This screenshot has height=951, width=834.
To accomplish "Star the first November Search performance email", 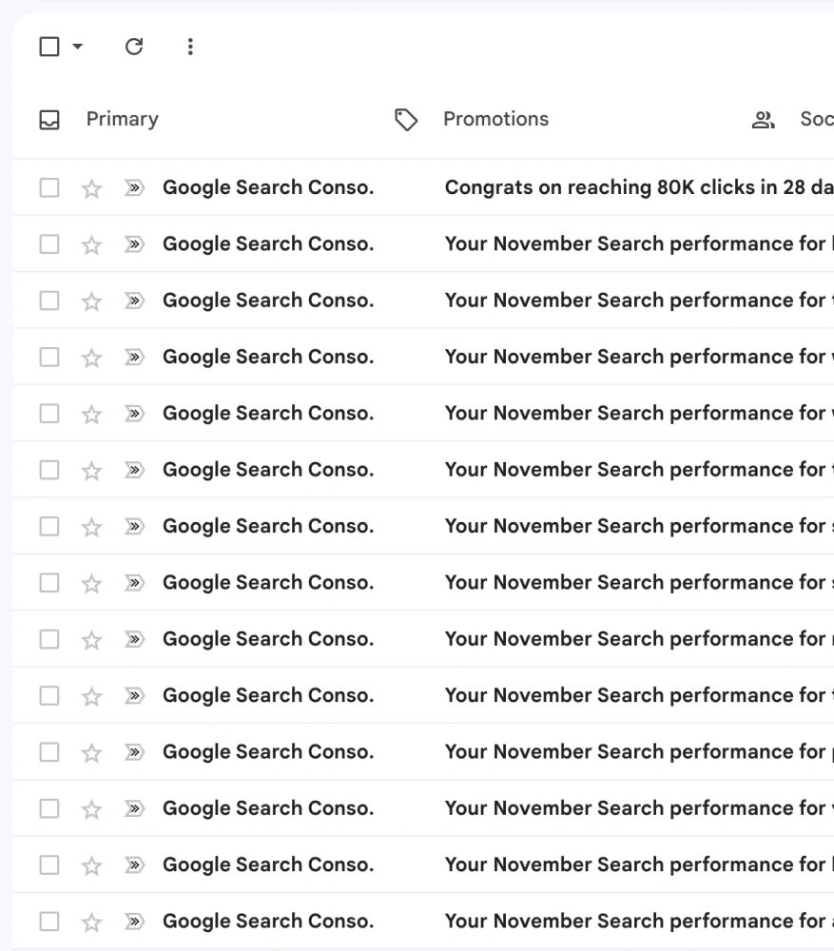I will (x=91, y=245).
